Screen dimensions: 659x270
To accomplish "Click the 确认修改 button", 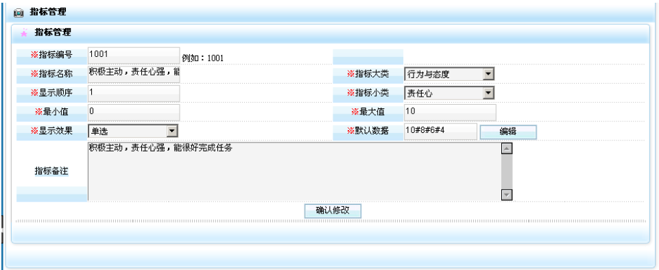I will pos(333,211).
